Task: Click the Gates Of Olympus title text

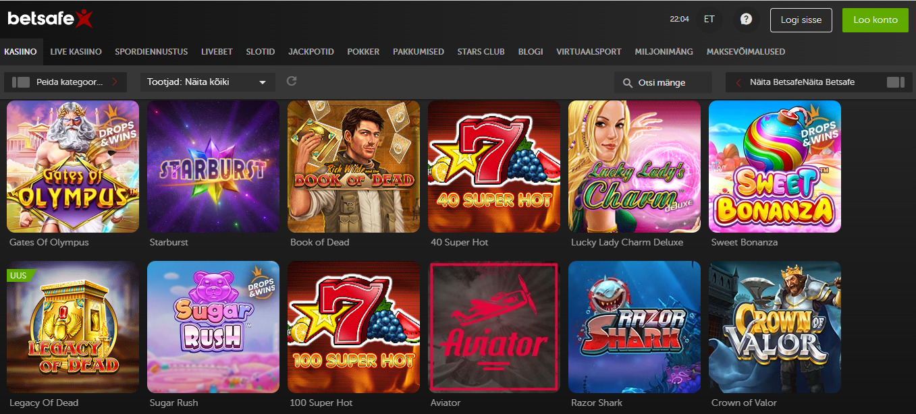Action: pyautogui.click(x=49, y=242)
